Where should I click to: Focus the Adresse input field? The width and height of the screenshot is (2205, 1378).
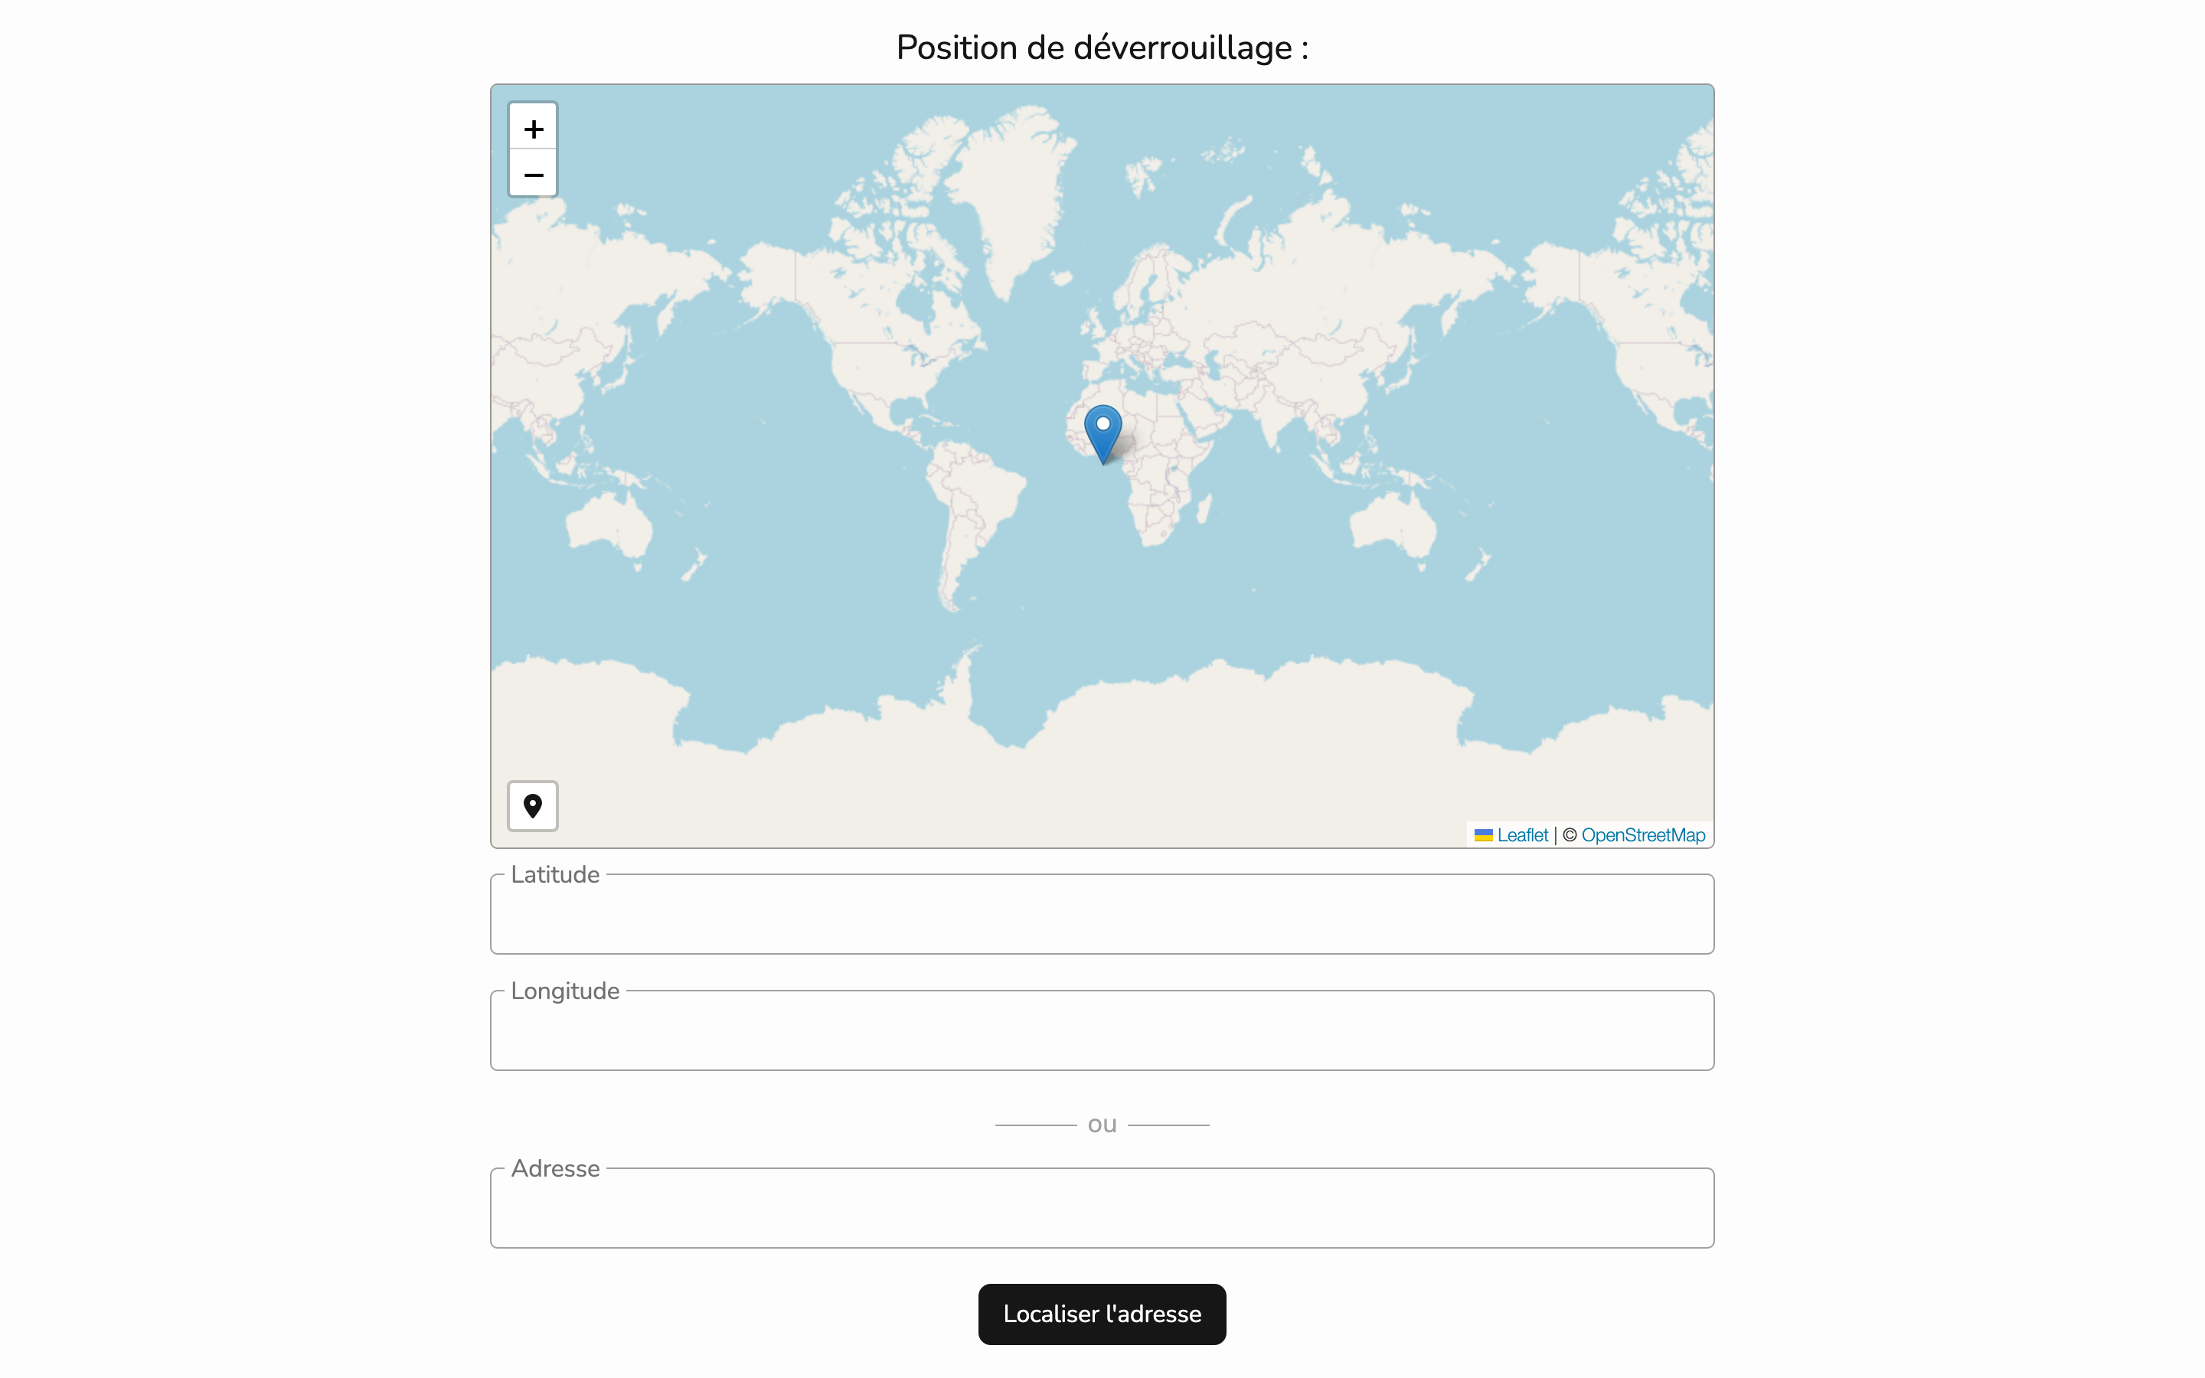1102,1207
